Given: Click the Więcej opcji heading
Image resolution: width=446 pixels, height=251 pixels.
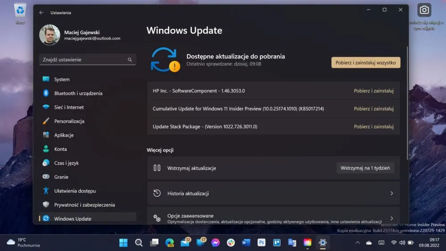Looking at the screenshot, I should 160,150.
